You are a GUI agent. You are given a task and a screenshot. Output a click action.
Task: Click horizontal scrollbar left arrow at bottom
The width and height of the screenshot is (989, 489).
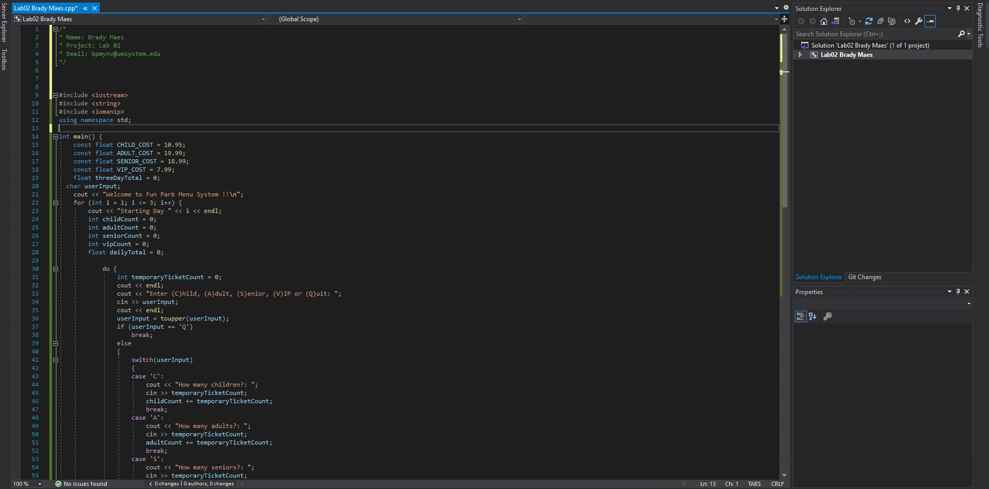point(242,484)
